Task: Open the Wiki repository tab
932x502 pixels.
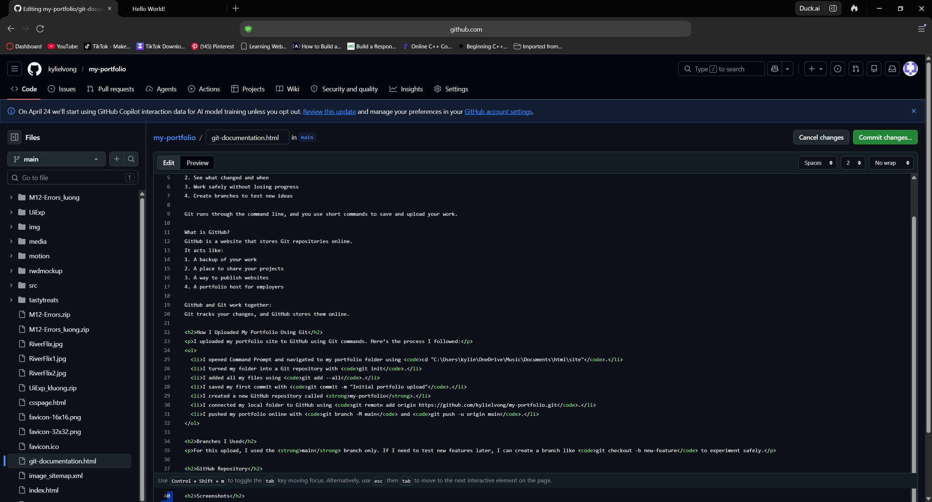Action: pyautogui.click(x=288, y=89)
